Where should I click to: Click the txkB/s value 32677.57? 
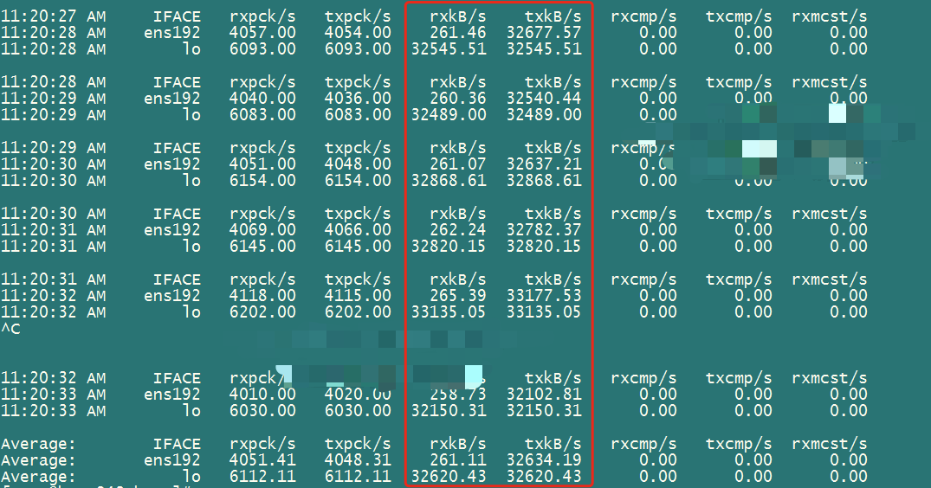tap(543, 33)
